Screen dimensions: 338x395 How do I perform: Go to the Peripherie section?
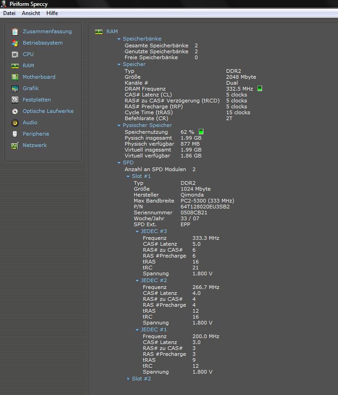click(36, 134)
